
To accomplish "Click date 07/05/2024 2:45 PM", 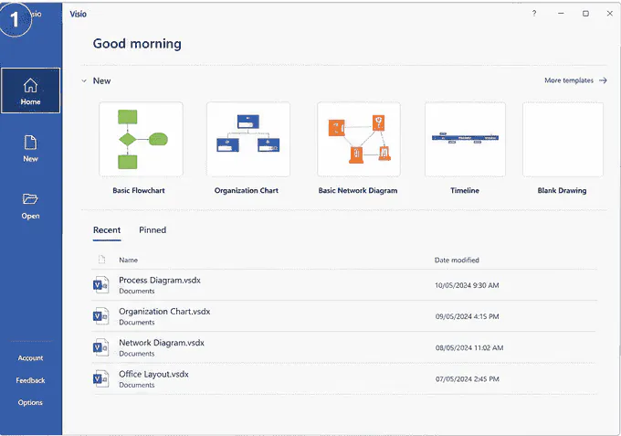I will (x=468, y=379).
